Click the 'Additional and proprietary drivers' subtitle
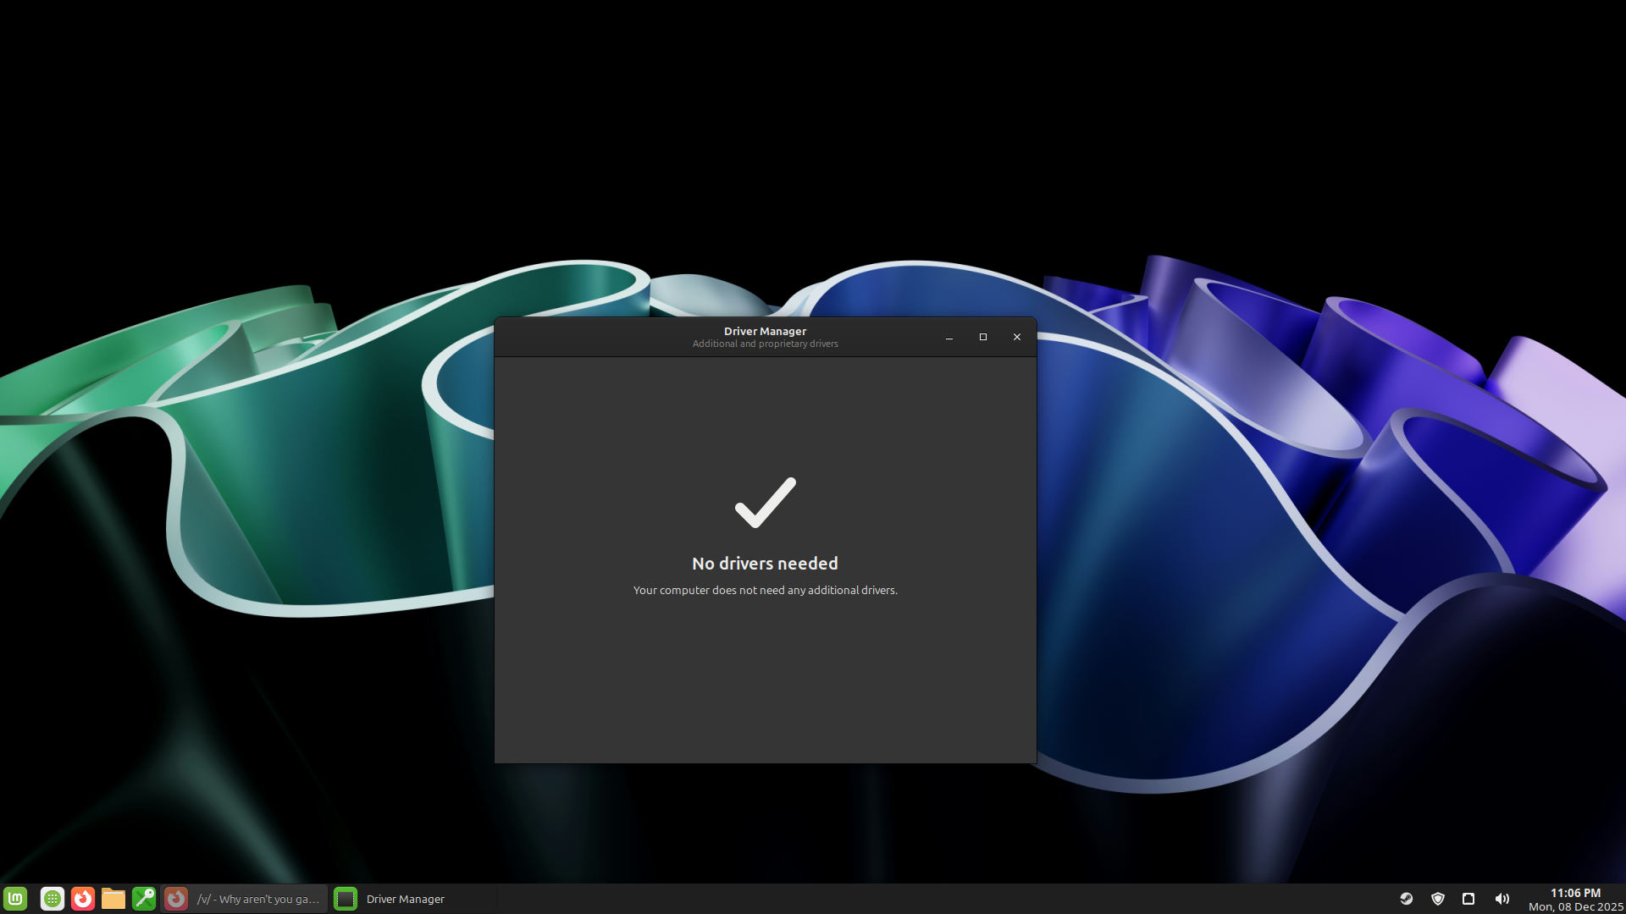 tap(765, 344)
